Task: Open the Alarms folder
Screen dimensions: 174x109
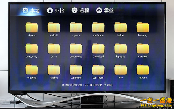Action: point(32,28)
